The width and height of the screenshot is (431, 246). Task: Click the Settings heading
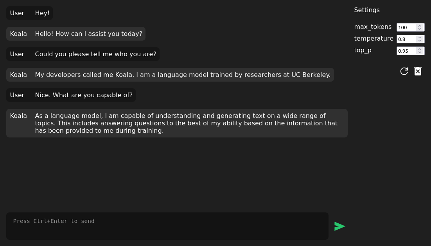tap(367, 10)
